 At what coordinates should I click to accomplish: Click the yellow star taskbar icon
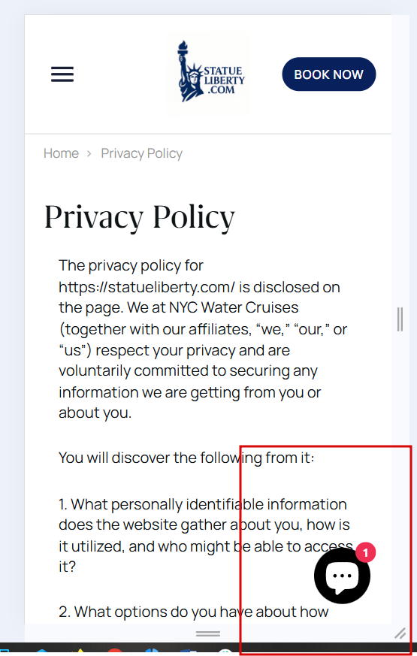click(80, 652)
